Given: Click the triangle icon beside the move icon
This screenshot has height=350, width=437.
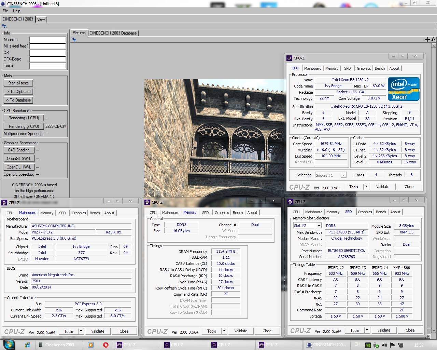Looking at the screenshot, I should [433, 40].
